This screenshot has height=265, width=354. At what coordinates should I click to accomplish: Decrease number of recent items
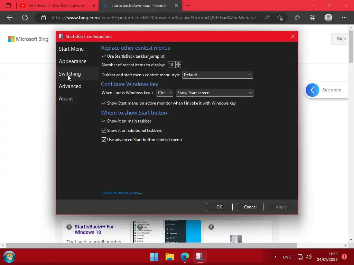178,66
